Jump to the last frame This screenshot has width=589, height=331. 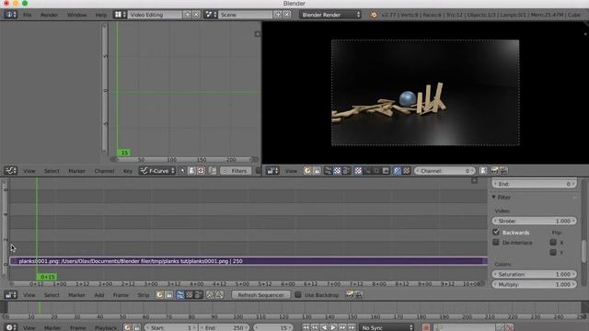352,327
